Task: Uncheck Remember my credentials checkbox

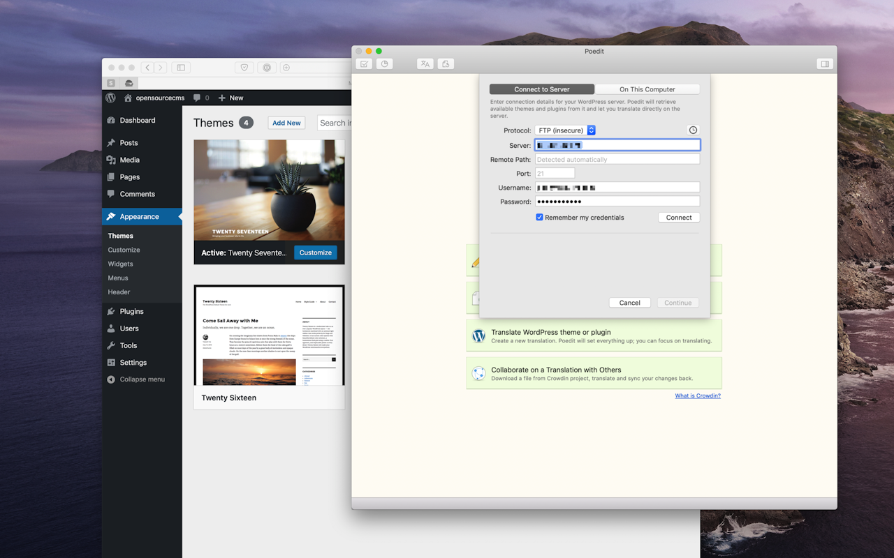Action: (539, 218)
